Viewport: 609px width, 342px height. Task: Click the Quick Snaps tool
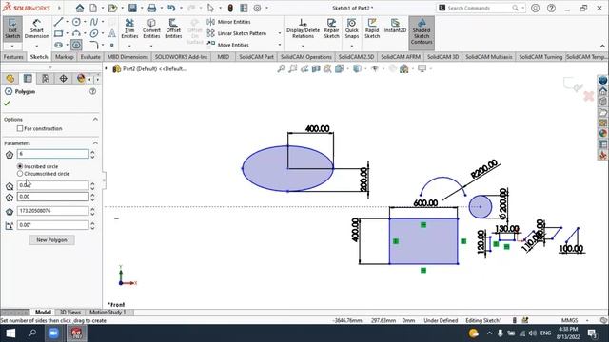coord(351,28)
